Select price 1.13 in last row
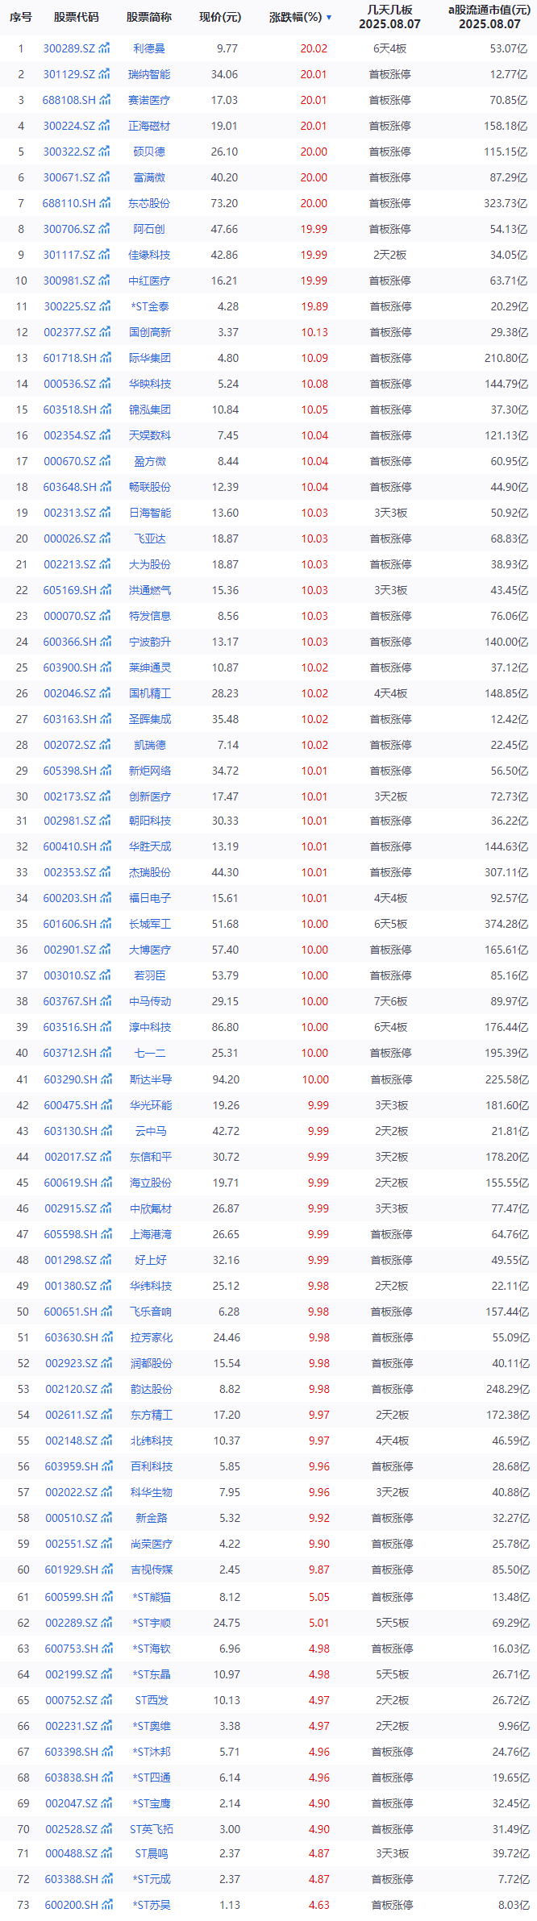This screenshot has width=537, height=1921. 230,1905
